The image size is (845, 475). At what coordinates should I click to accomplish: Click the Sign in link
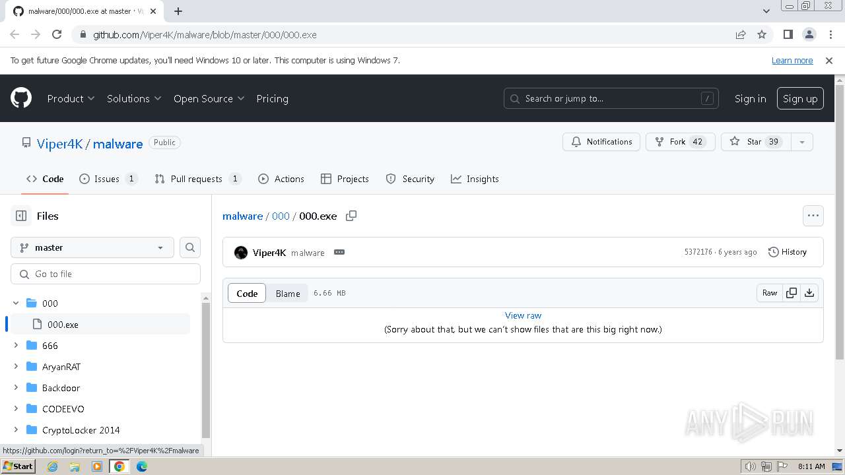pos(750,98)
